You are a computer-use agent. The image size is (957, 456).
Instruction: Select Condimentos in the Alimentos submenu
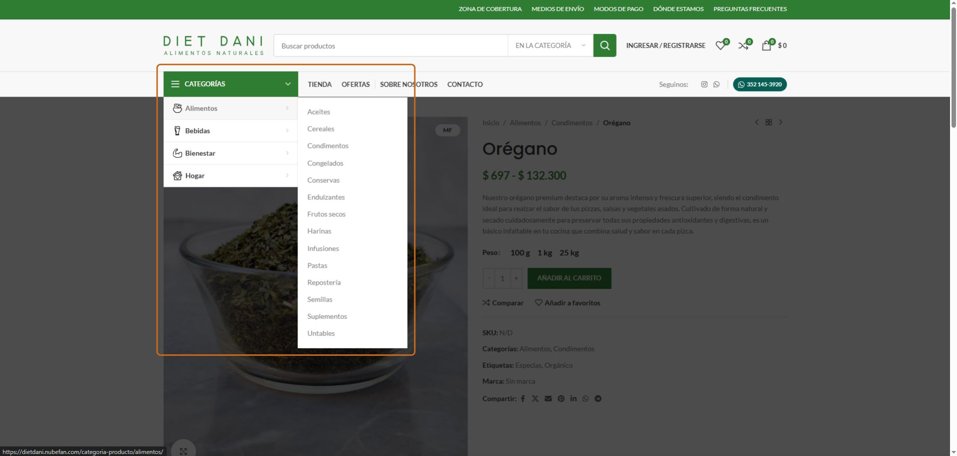(x=327, y=146)
